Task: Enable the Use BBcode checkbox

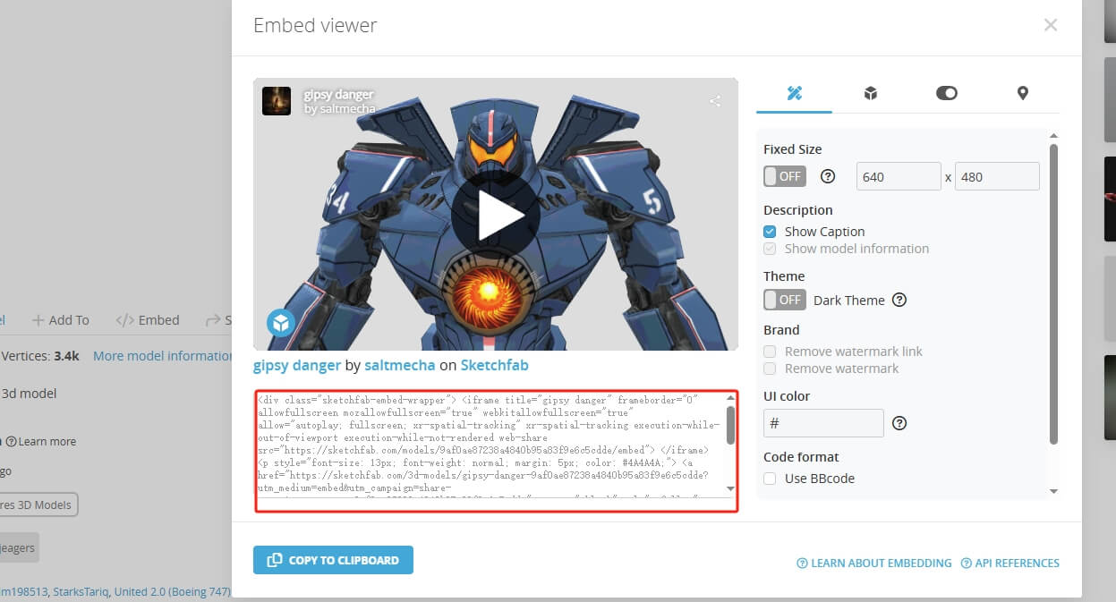Action: click(770, 479)
